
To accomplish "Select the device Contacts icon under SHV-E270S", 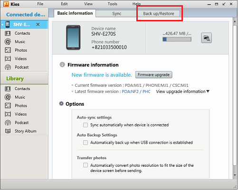I will click(x=8, y=33).
